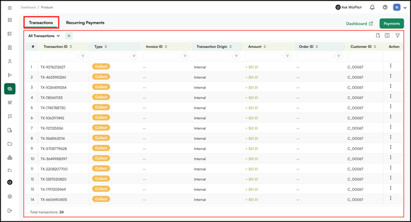Screen dimensions: 411x222
Task: Switch to the Transactions tab
Action: point(41,23)
